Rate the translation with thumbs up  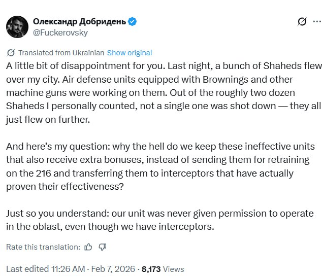point(88,247)
